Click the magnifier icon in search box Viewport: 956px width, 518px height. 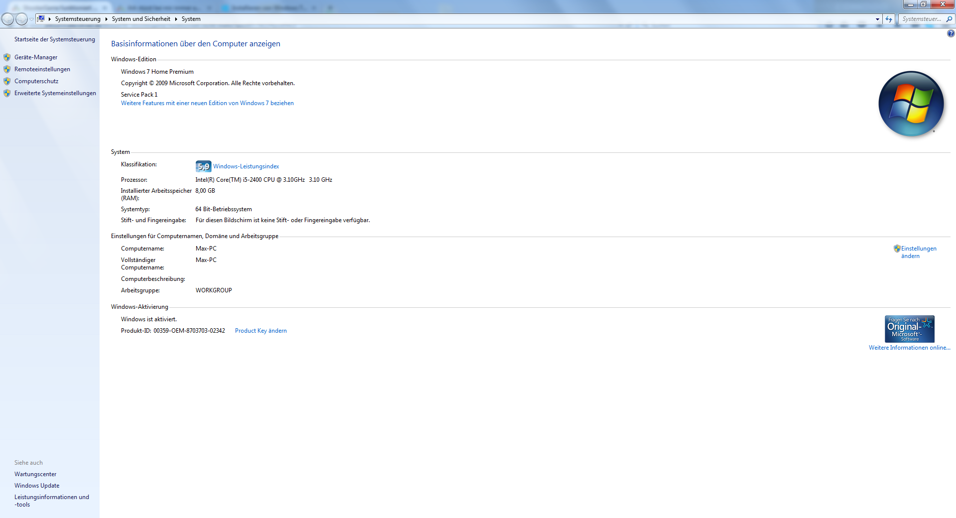(x=949, y=19)
